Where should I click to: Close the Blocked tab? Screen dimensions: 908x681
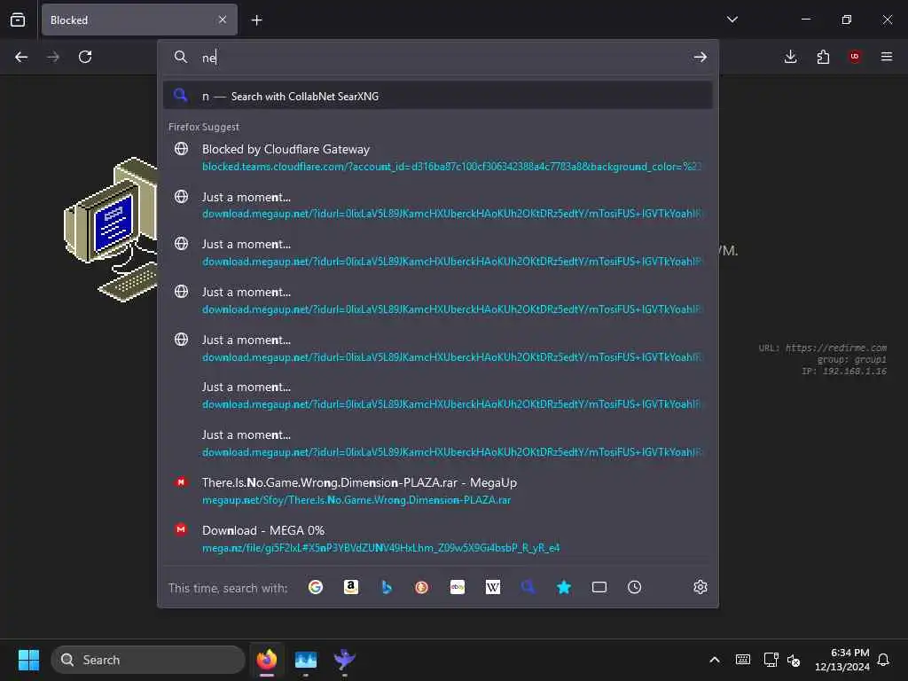(x=223, y=20)
